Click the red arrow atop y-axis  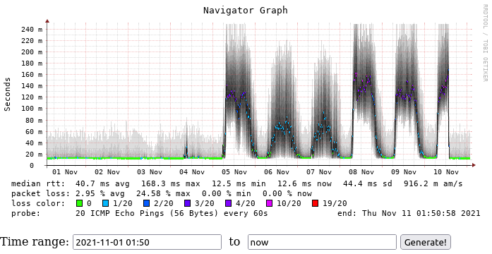coord(47,21)
